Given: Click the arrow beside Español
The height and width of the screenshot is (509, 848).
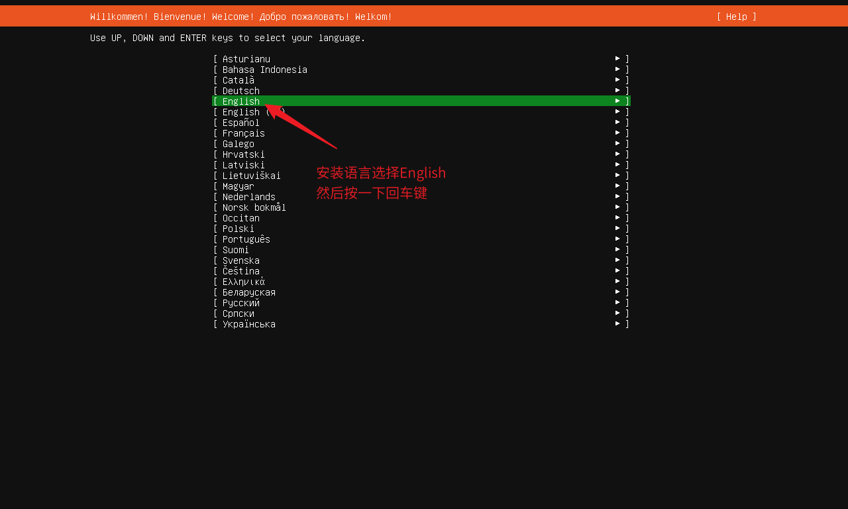Looking at the screenshot, I should click(617, 122).
